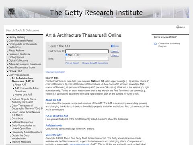Click the Print printer icon
Viewport: 193px width, 145px height.
click(x=178, y=27)
